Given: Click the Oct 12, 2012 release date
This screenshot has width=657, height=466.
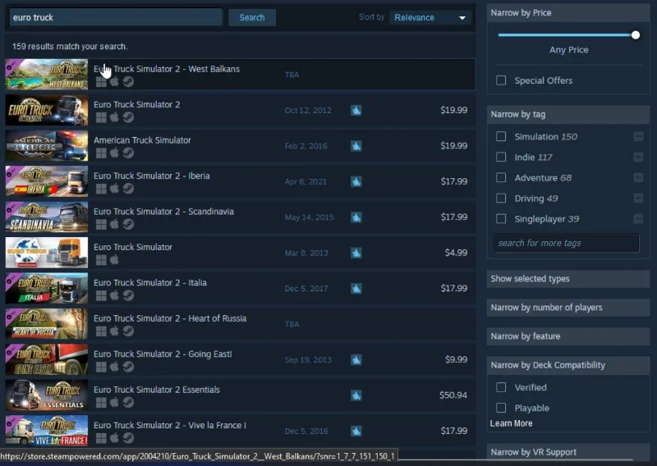Looking at the screenshot, I should coord(308,111).
